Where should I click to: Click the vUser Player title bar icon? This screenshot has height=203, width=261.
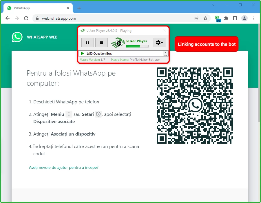(83, 30)
